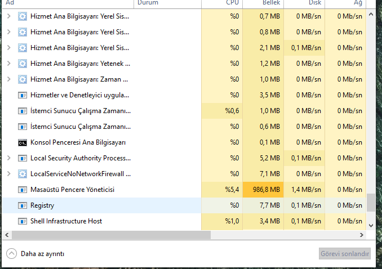Click the 0,7 MB memory cell
The image size is (382, 269).
[263, 16]
